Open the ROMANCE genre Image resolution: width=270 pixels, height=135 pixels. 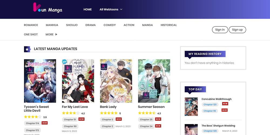[x=31, y=25]
